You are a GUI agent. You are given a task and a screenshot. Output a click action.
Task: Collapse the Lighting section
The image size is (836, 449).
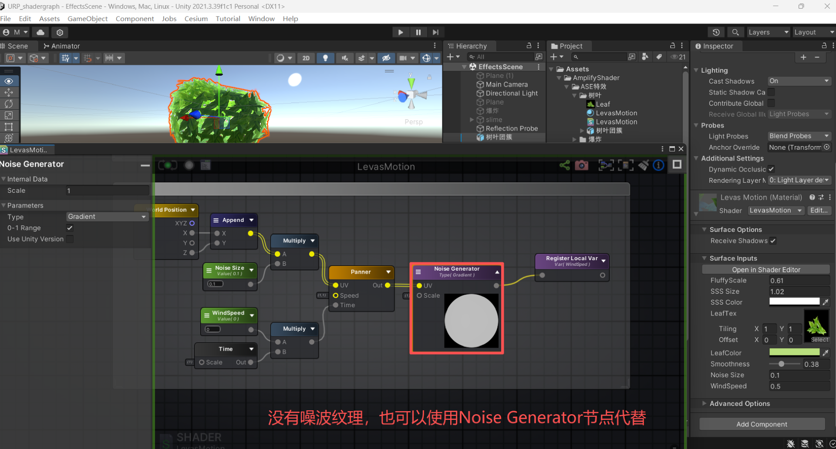pos(696,70)
